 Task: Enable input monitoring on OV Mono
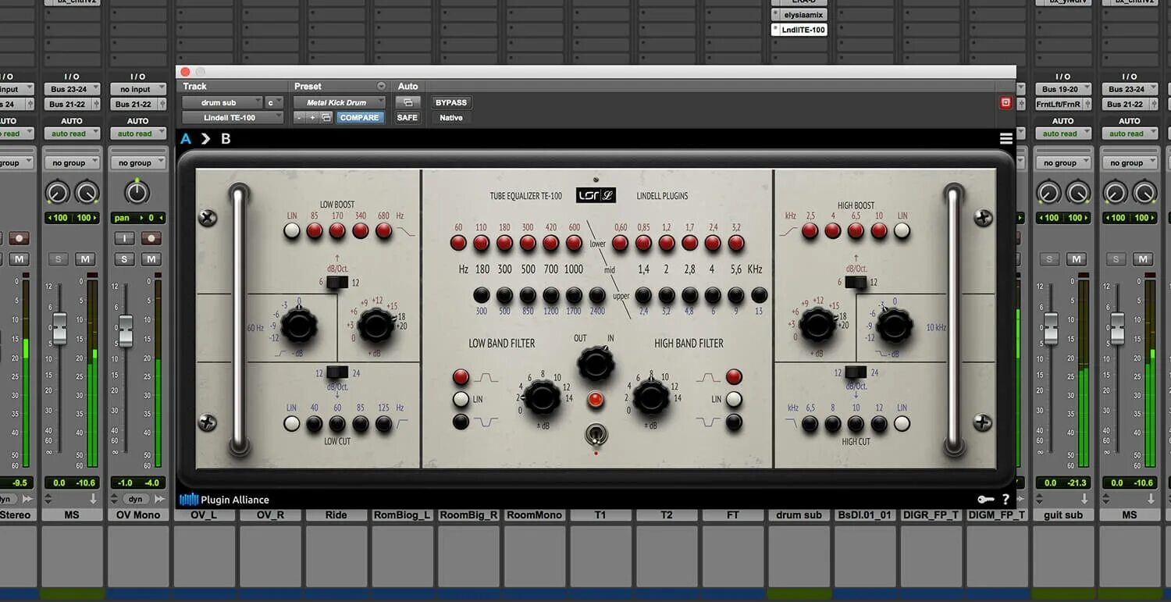coord(124,238)
